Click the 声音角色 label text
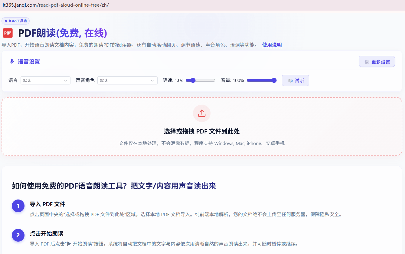This screenshot has width=405, height=254. (x=85, y=80)
